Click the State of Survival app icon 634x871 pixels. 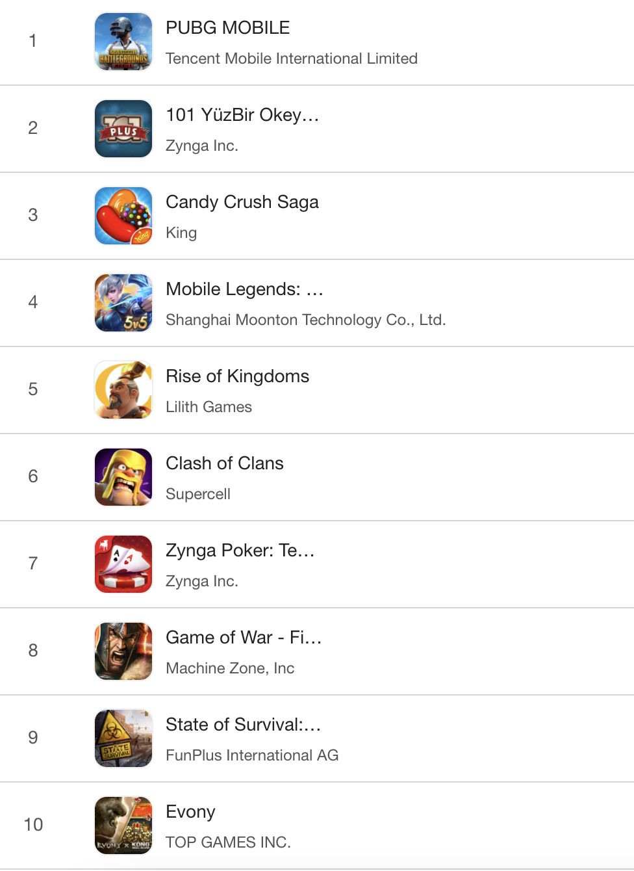[123, 738]
